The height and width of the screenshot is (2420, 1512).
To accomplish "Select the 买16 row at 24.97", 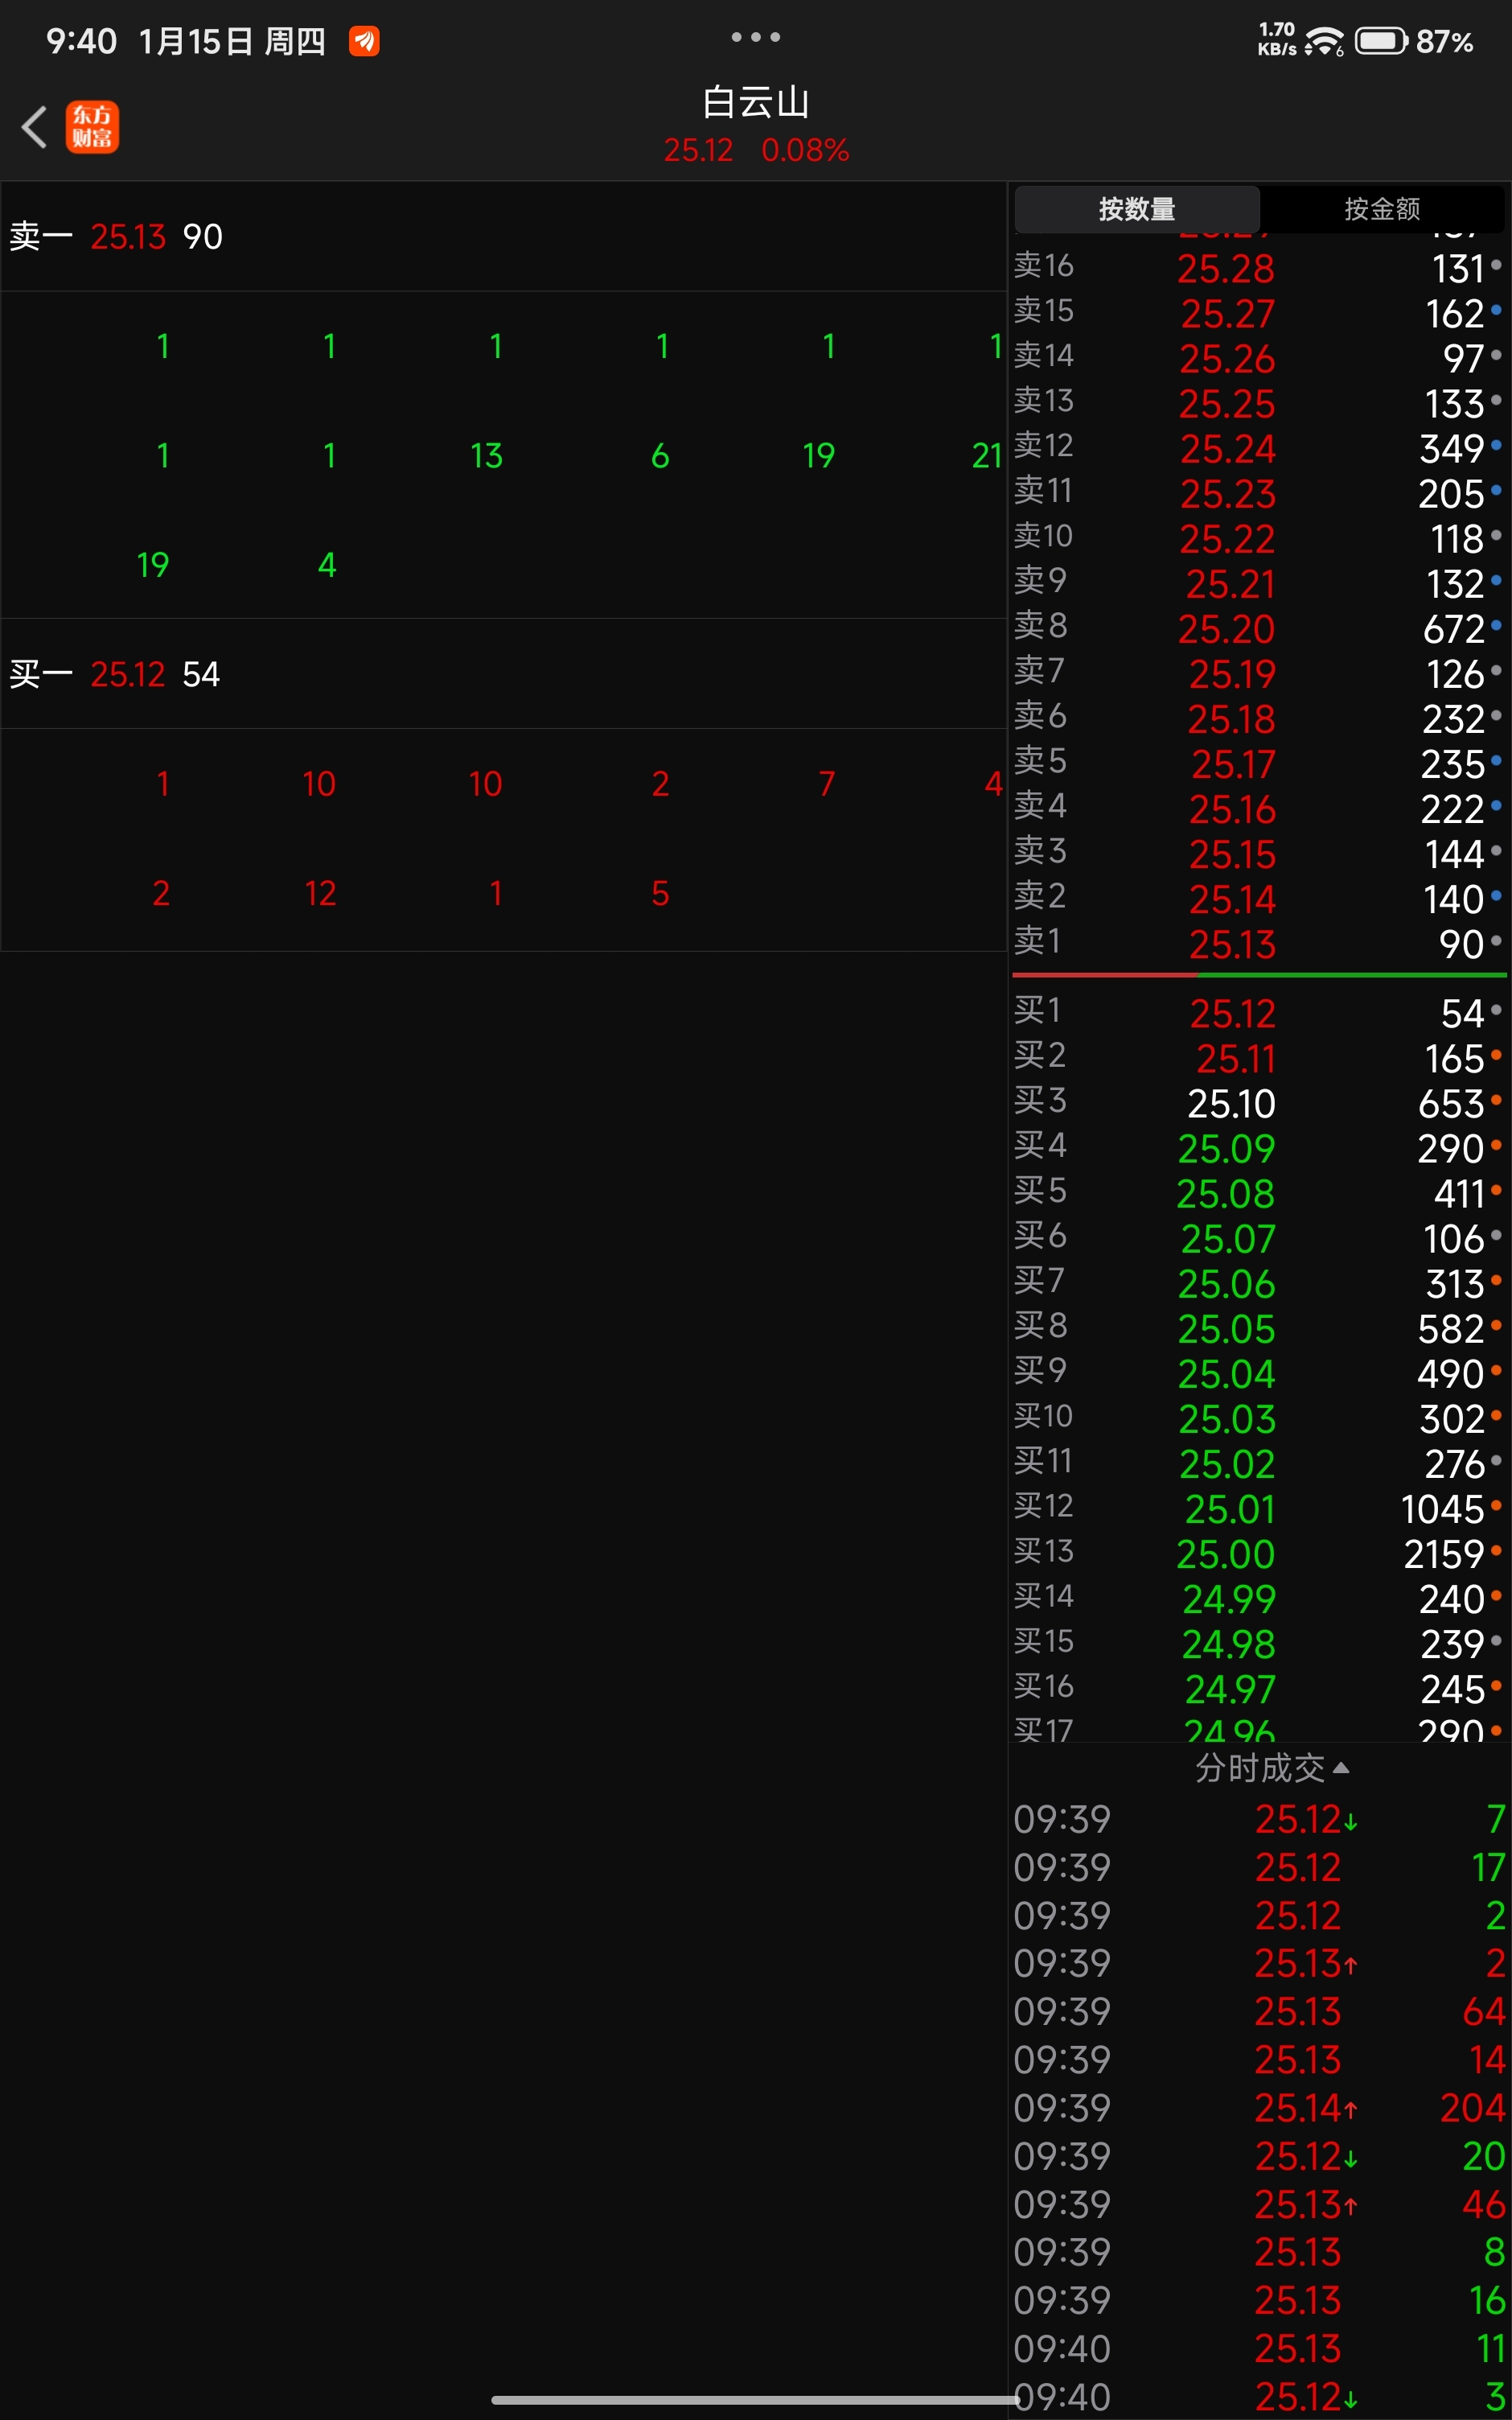I will 1259,1688.
